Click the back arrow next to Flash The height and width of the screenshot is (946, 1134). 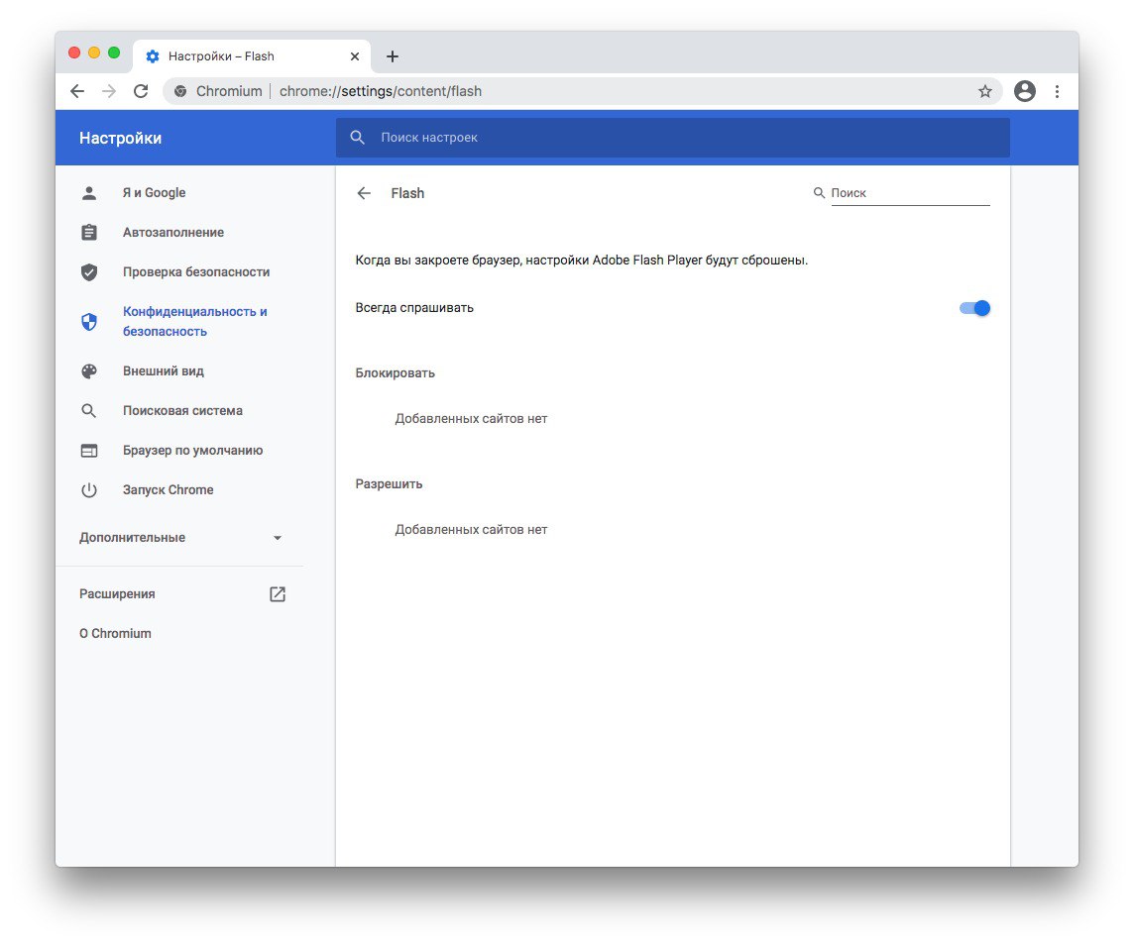coord(364,193)
